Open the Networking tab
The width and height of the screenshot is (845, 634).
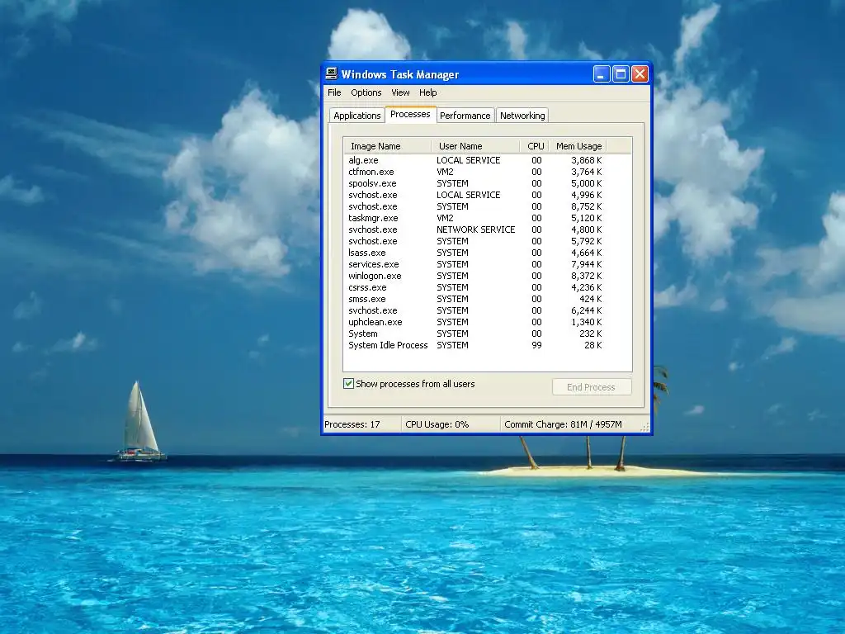click(522, 116)
